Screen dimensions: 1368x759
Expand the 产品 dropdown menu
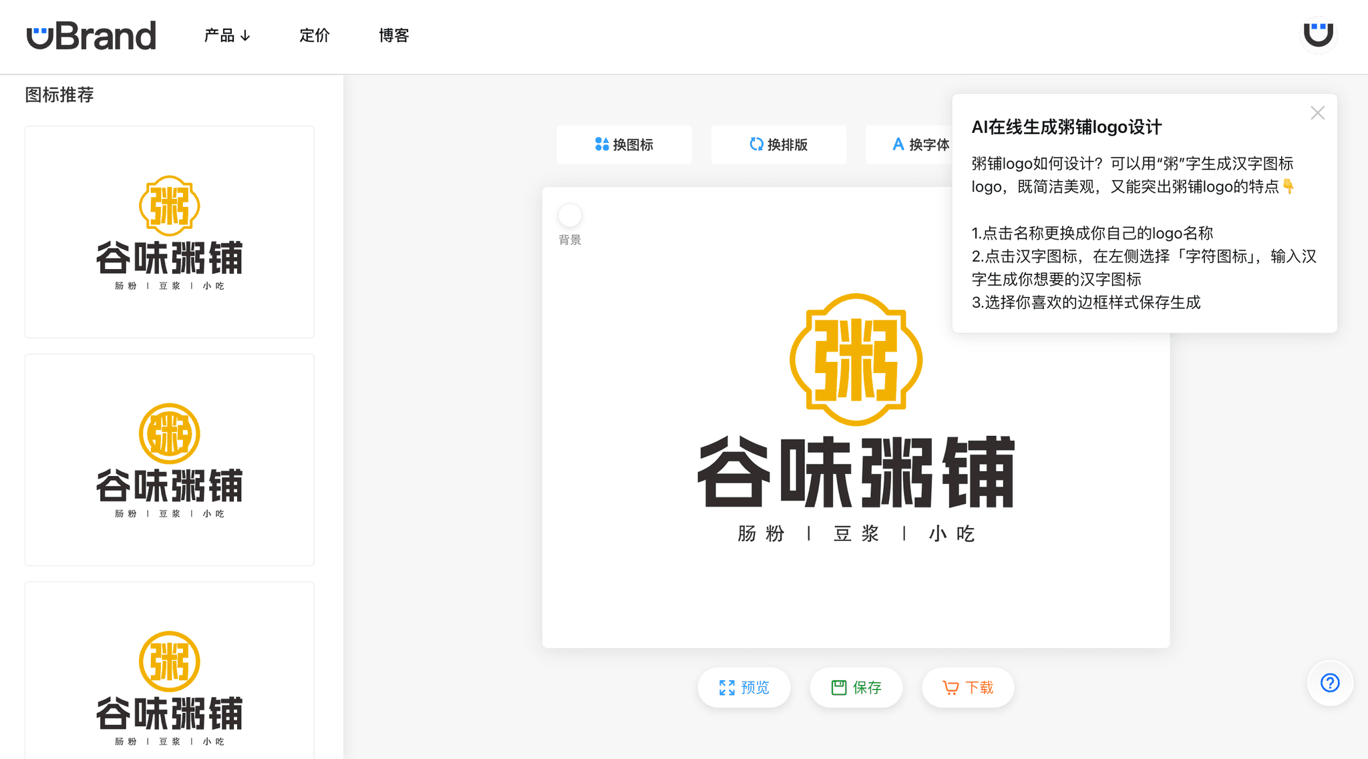point(227,35)
